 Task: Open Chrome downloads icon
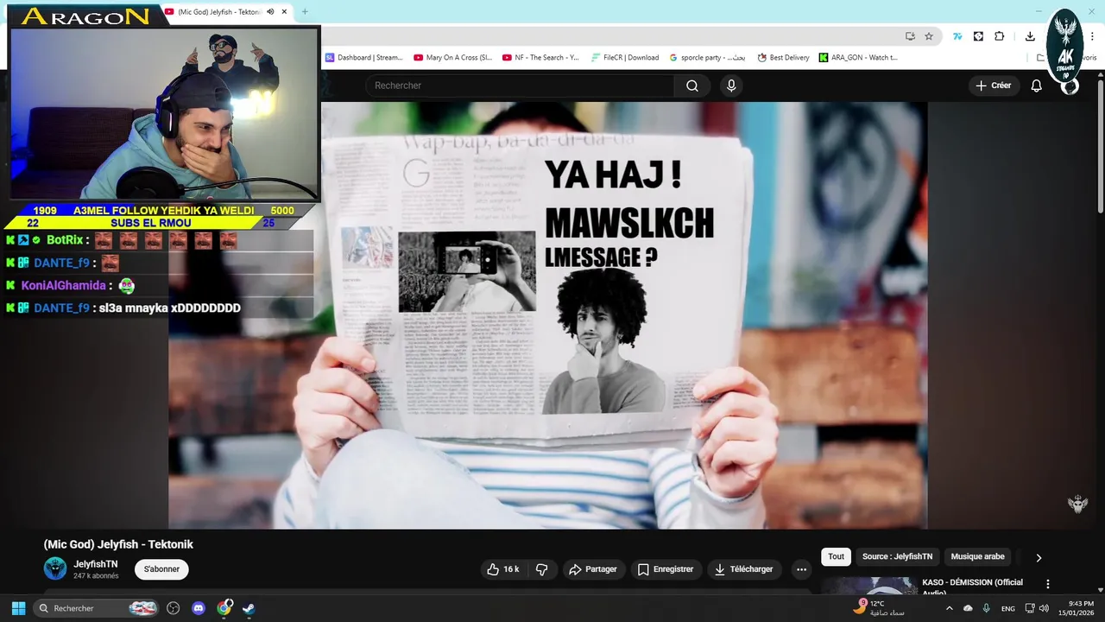1030,36
